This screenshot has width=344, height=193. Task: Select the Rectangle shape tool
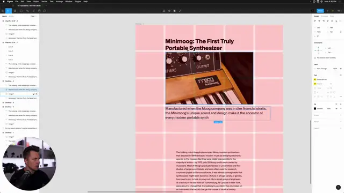[21, 11]
